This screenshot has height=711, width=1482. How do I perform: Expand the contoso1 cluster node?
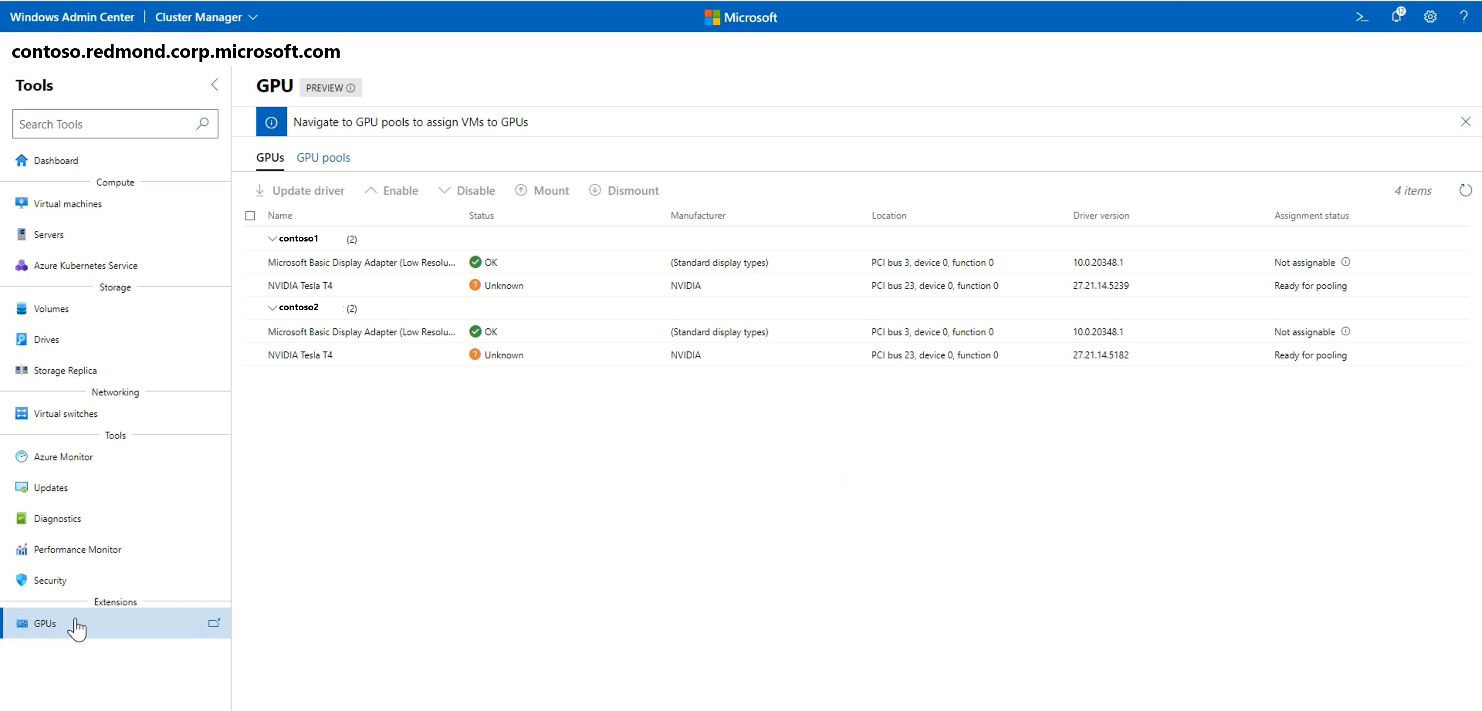click(x=272, y=238)
